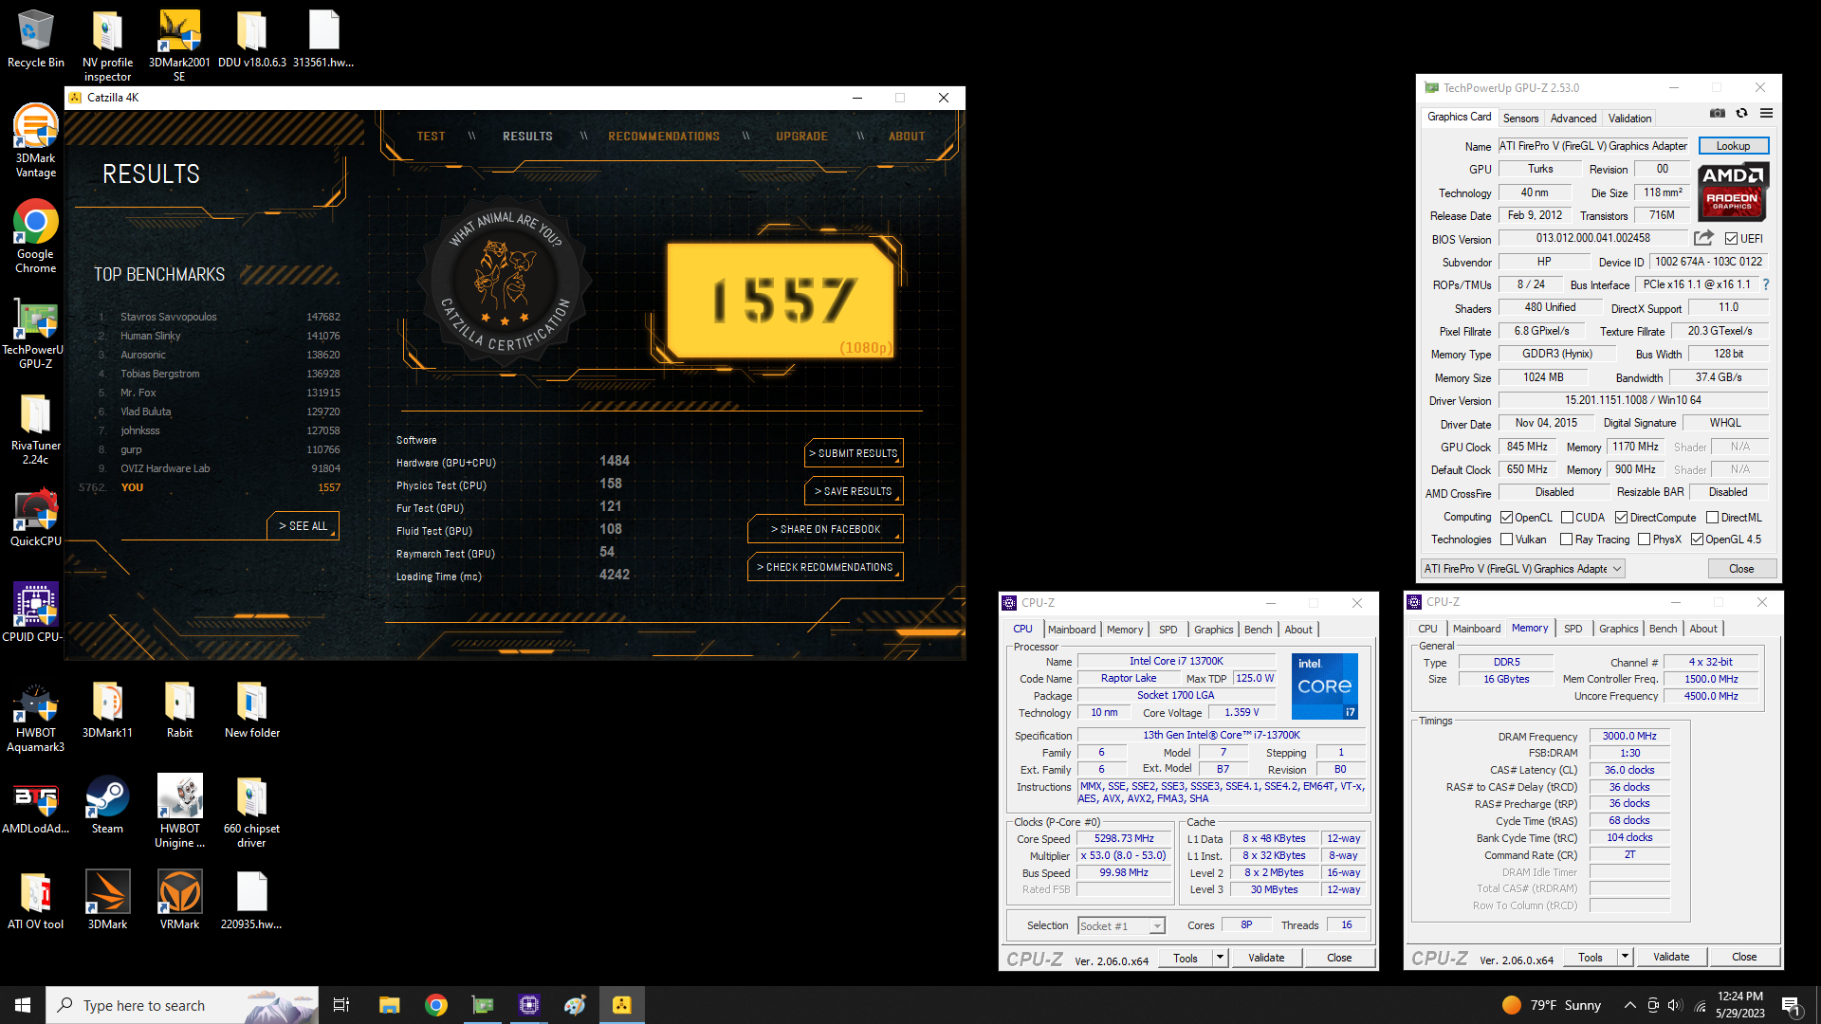Click the GPU Name field in GPU-Z

1593,146
